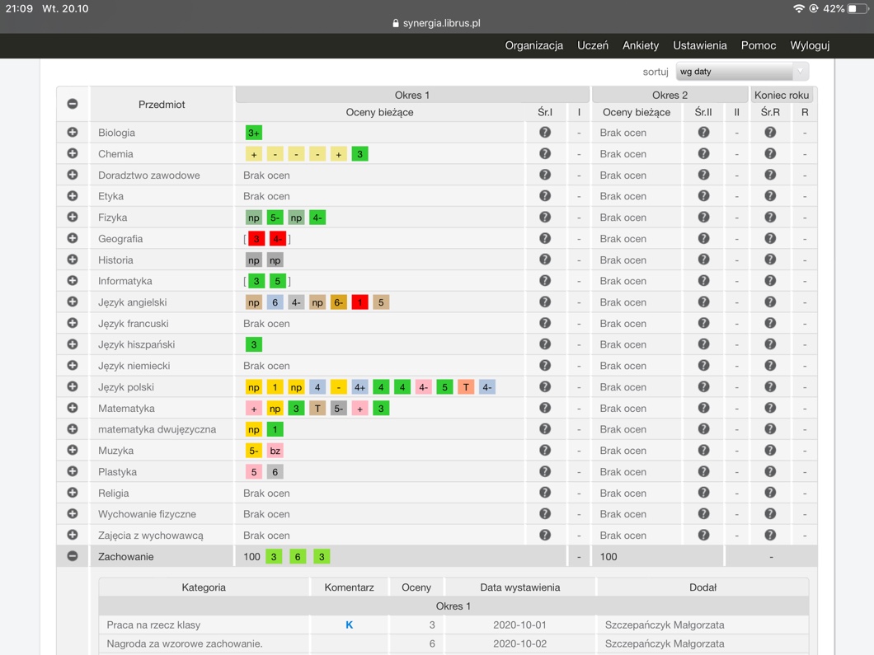Expand the Język angielski row details
874x655 pixels.
[x=73, y=302]
